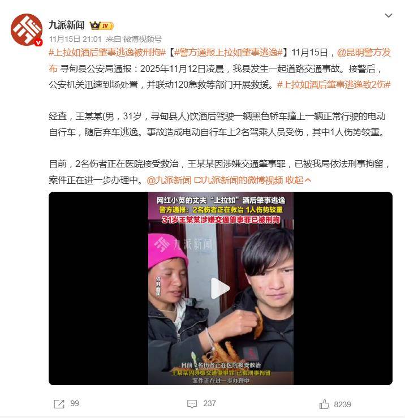Click the share repost icon
This screenshot has height=418, width=405.
(59, 404)
